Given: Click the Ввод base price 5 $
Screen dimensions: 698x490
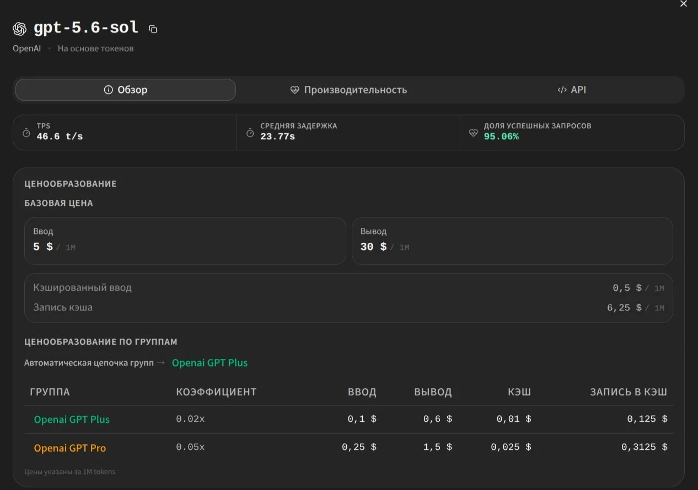Looking at the screenshot, I should click(x=43, y=247).
